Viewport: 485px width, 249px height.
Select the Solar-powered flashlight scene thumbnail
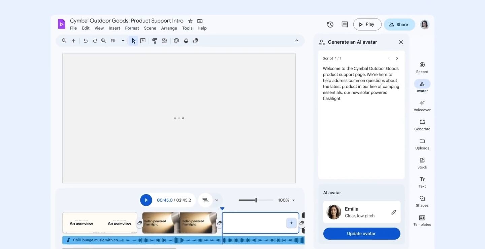180,223
